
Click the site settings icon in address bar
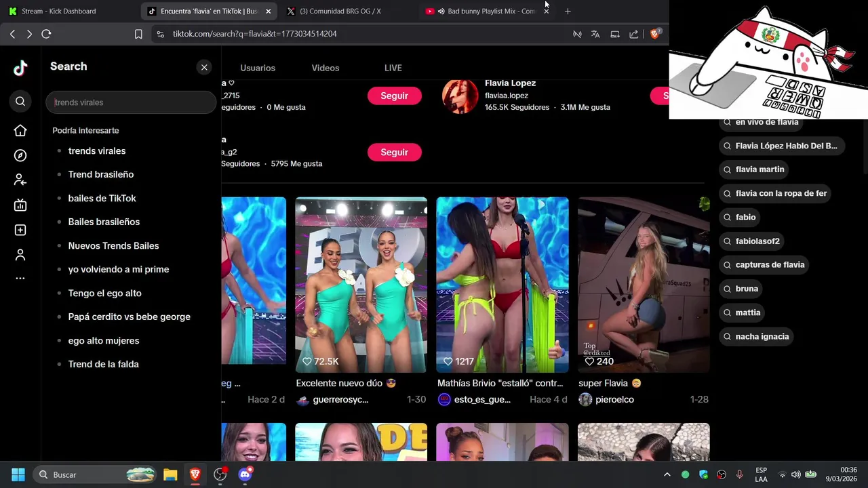pyautogui.click(x=159, y=34)
